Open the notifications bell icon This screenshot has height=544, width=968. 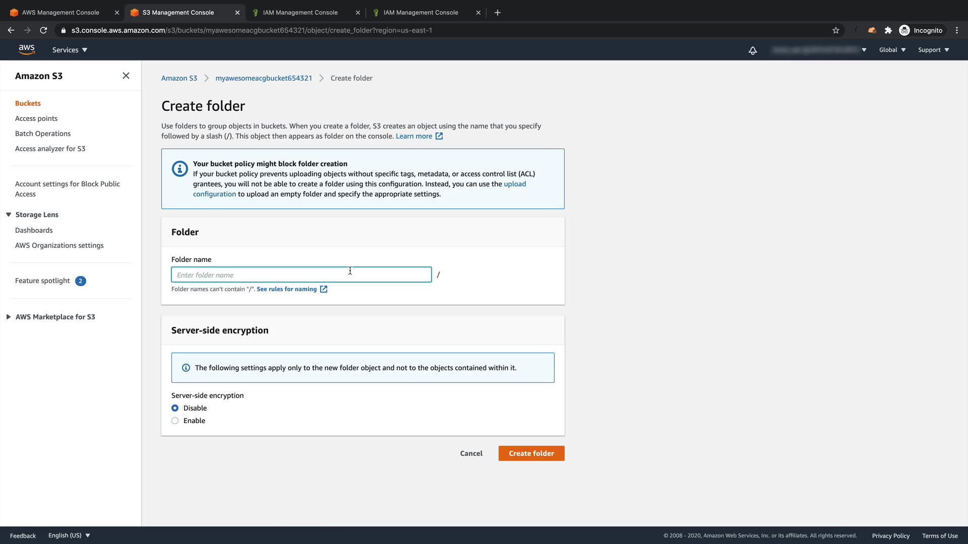pos(753,50)
